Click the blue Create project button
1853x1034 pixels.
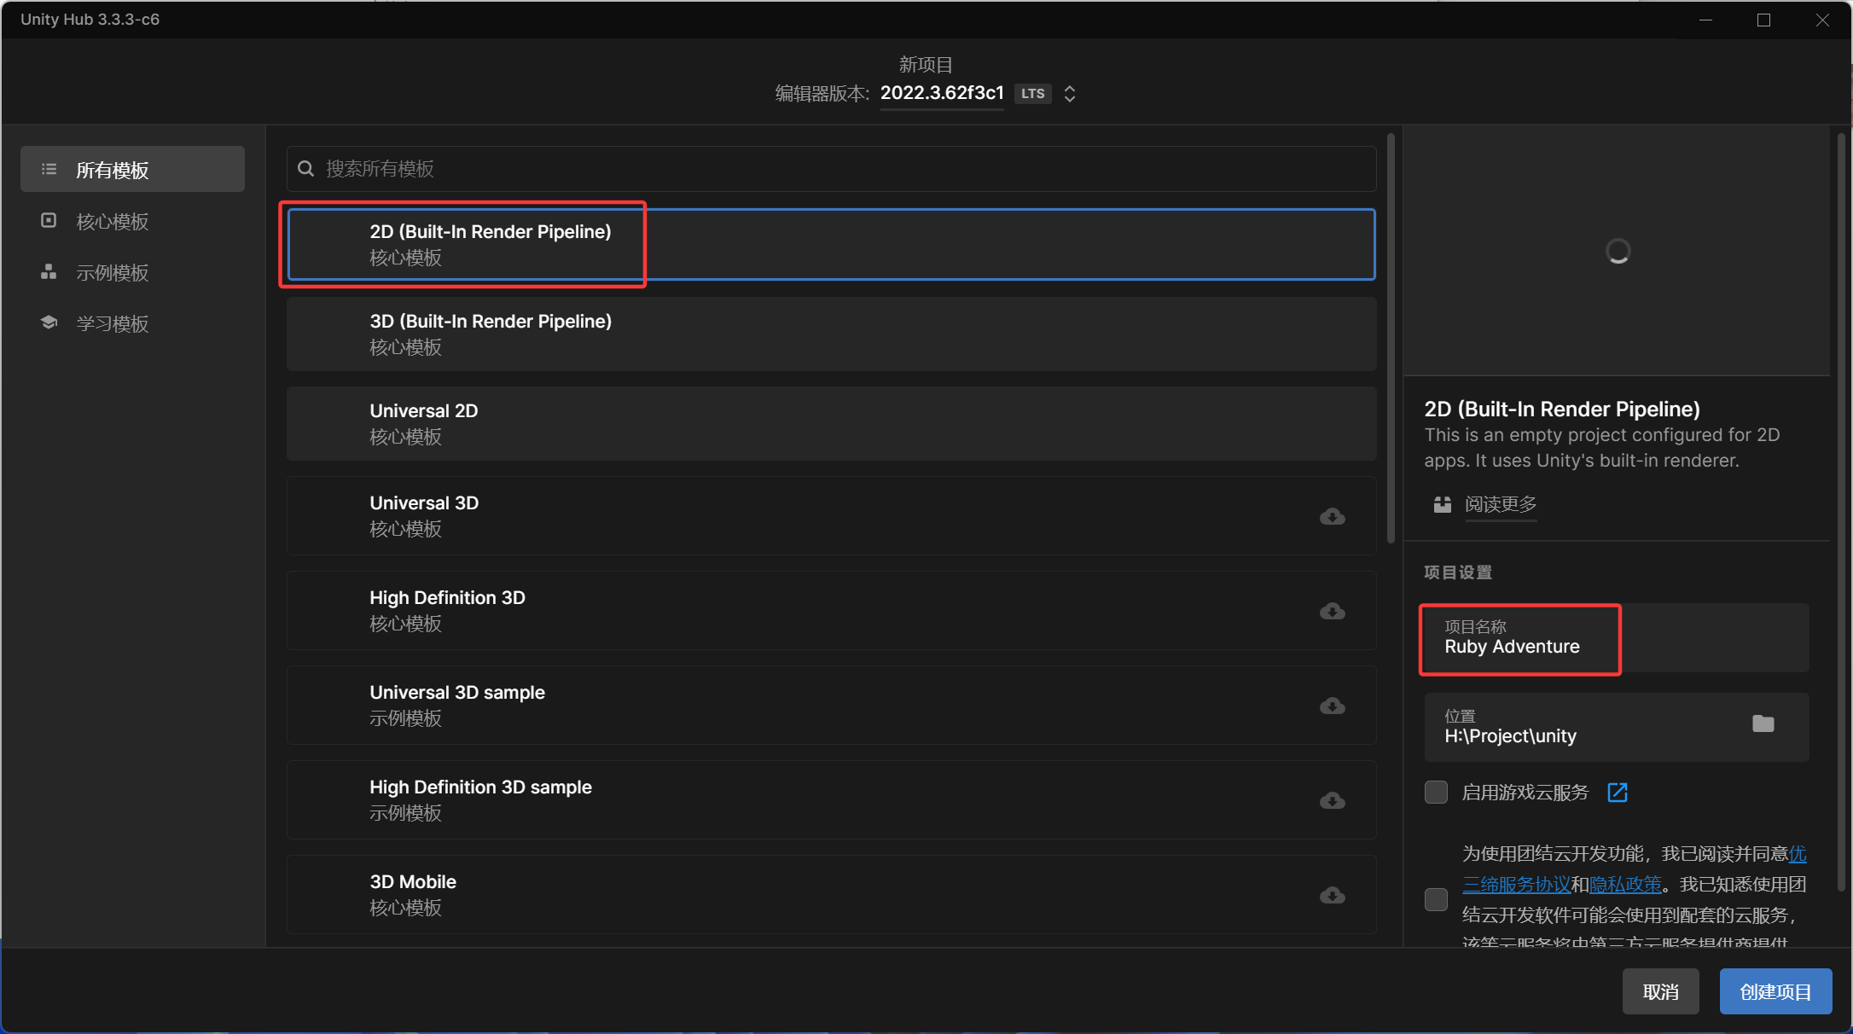[x=1775, y=991]
